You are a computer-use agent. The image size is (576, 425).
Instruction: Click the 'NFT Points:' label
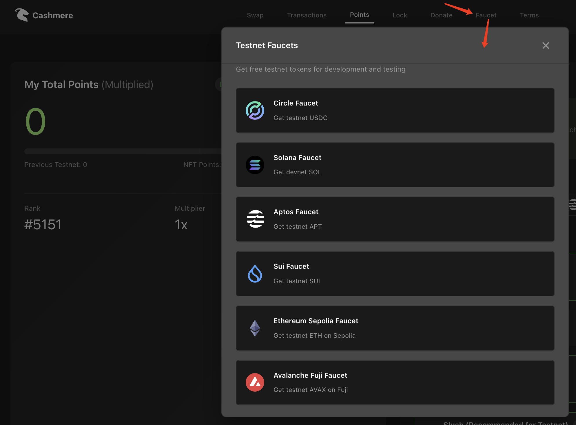click(x=202, y=165)
